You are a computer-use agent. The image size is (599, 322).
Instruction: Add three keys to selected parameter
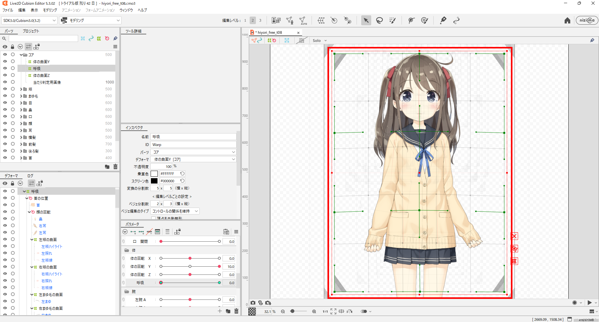coord(141,232)
